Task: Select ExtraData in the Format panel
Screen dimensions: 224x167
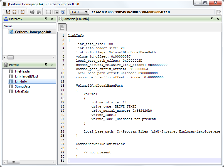Action: pyautogui.click(x=22, y=91)
